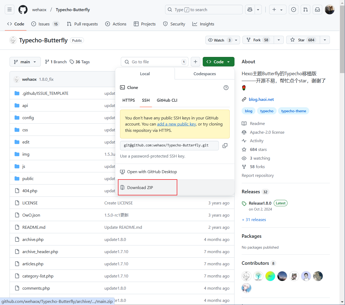Expand the Fork options dropdown arrow
345x305 pixels.
278,40
